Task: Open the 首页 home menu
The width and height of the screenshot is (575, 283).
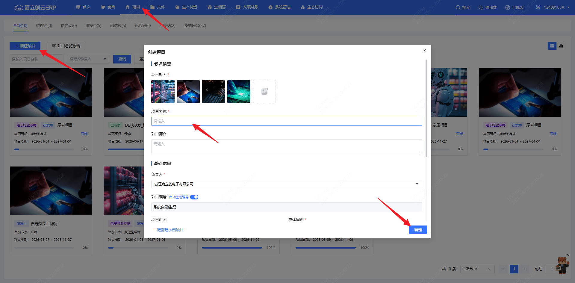Action: click(x=83, y=7)
